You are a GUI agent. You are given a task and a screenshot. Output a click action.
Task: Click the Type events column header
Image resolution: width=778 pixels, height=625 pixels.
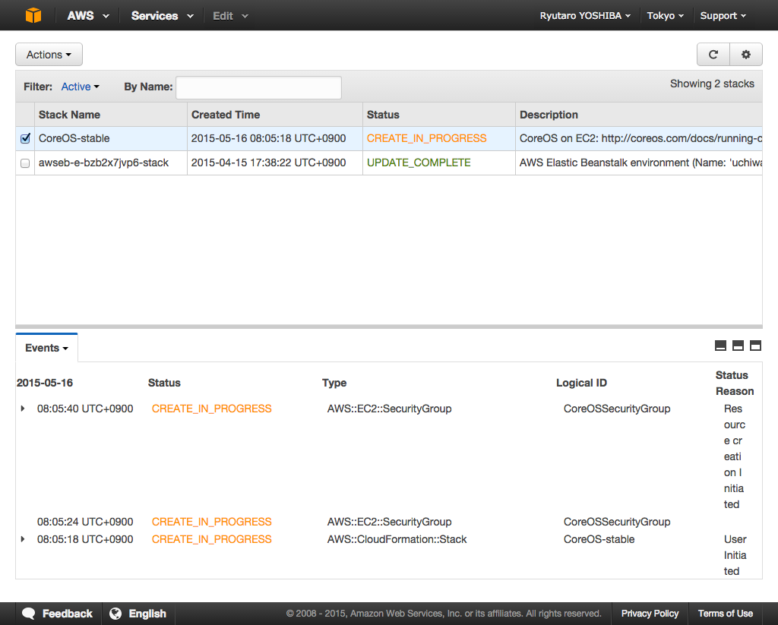[334, 383]
